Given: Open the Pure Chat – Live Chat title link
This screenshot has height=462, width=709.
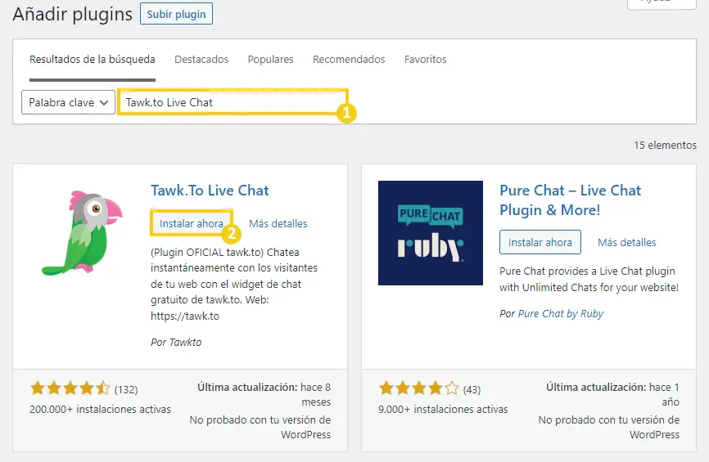Looking at the screenshot, I should (x=570, y=200).
